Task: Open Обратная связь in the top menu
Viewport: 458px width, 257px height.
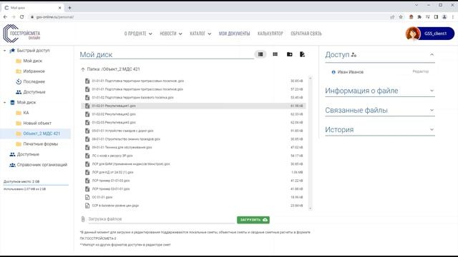Action: (x=306, y=34)
